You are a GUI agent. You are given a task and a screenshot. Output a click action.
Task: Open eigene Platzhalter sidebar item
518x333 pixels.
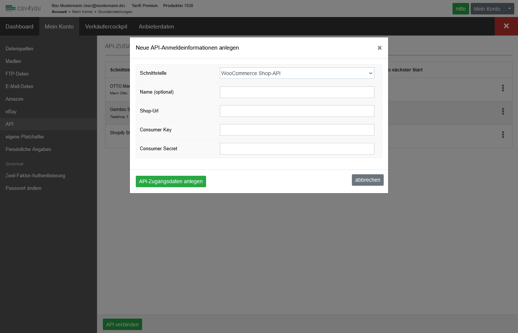click(x=25, y=137)
